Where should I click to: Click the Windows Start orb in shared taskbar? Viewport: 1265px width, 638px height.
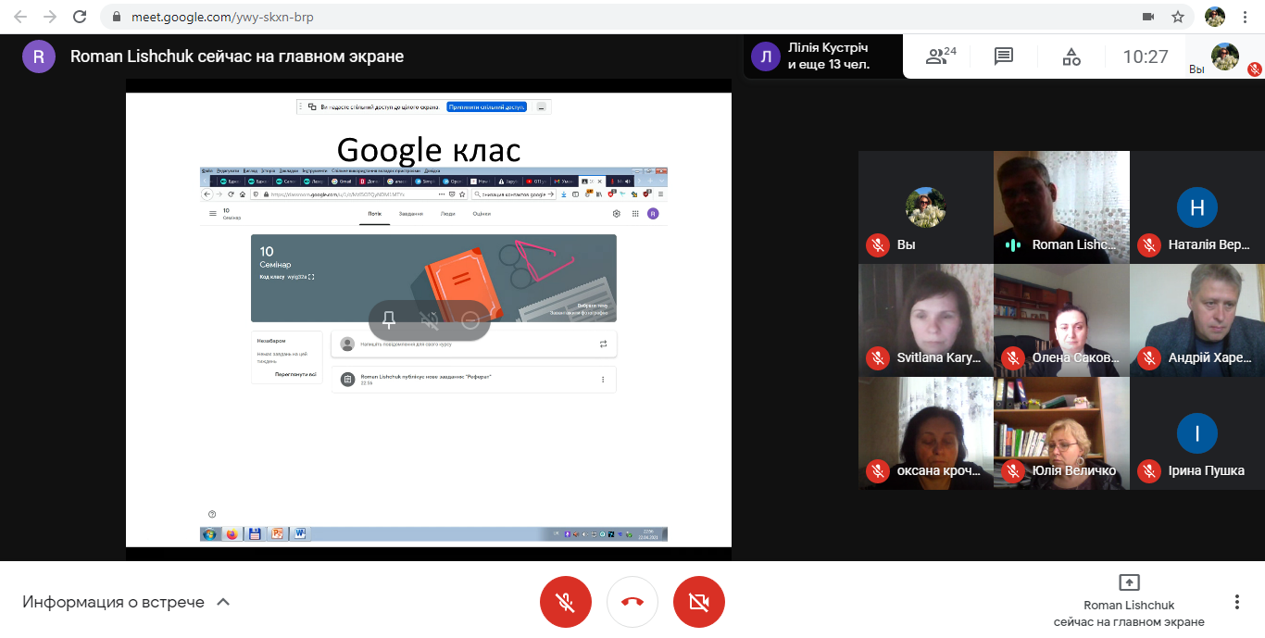(x=209, y=533)
